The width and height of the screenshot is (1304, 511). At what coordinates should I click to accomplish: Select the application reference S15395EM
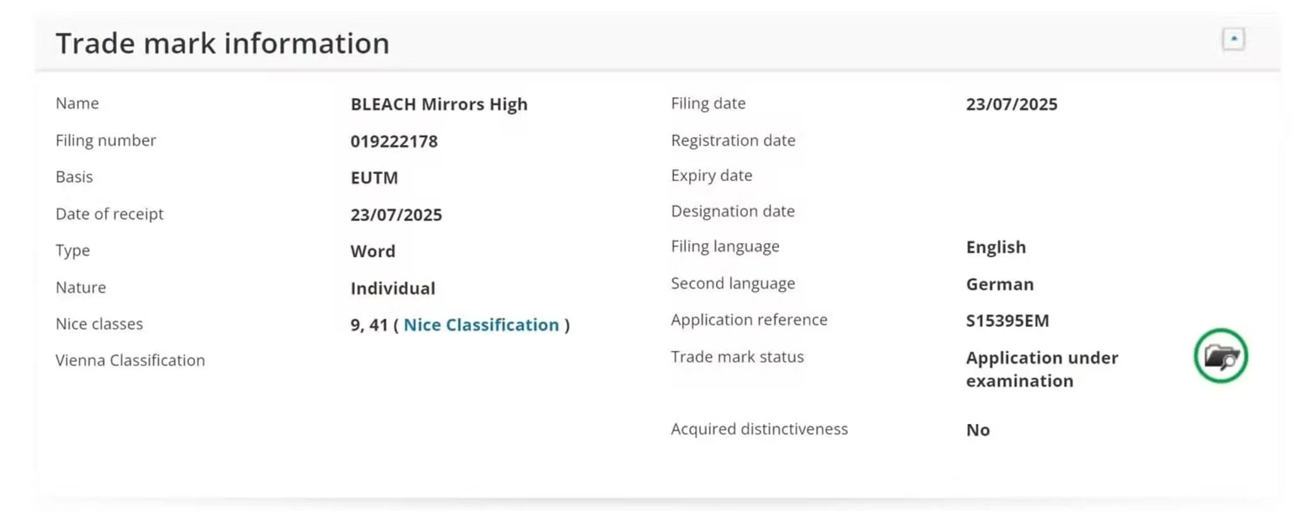(x=1007, y=321)
